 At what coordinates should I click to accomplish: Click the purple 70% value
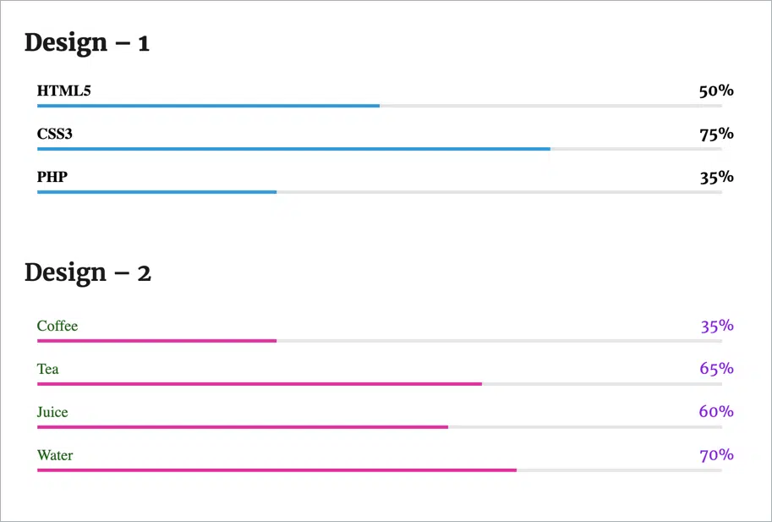[716, 454]
